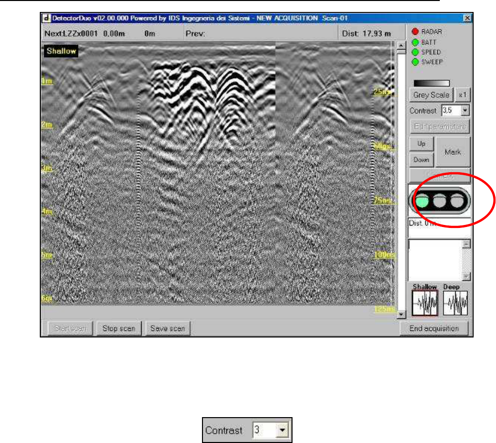Click the Mark button
This screenshot has height=443, width=496.
pyautogui.click(x=453, y=152)
